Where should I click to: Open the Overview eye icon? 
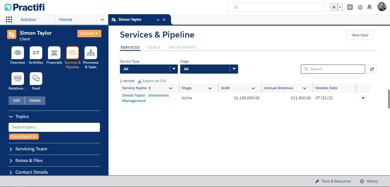coord(18,53)
